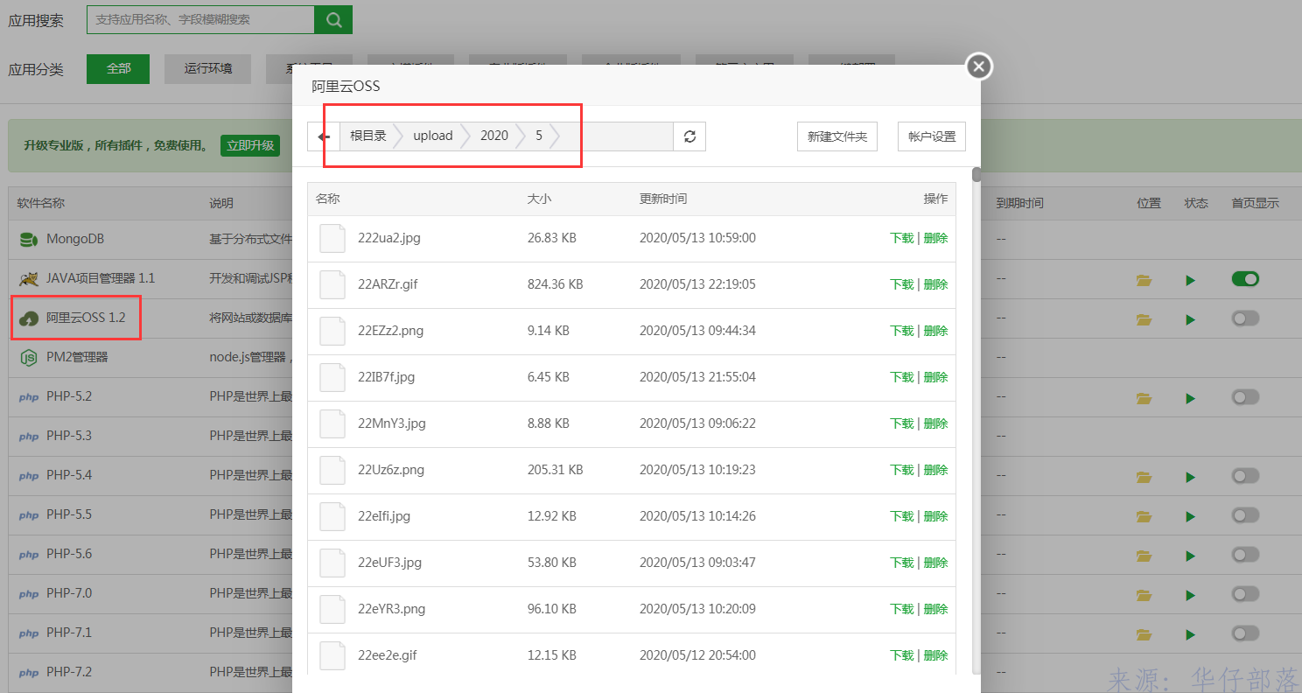Click 大小 column header
1302x693 pixels.
click(x=539, y=199)
